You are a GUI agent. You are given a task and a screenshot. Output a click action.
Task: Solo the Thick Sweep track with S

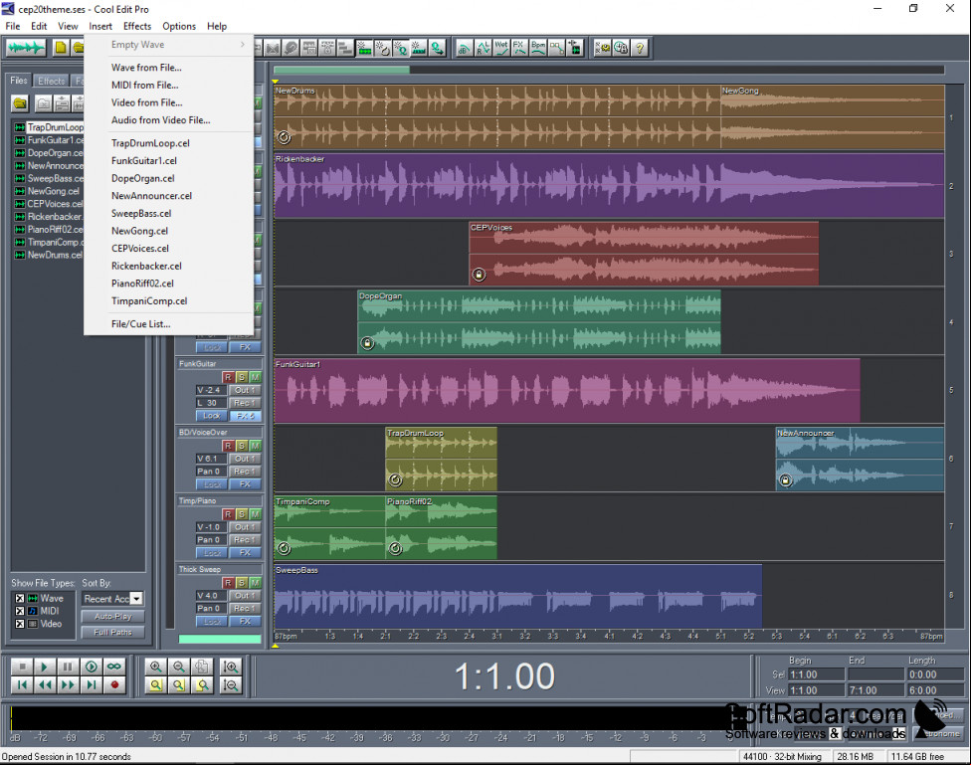(x=242, y=583)
